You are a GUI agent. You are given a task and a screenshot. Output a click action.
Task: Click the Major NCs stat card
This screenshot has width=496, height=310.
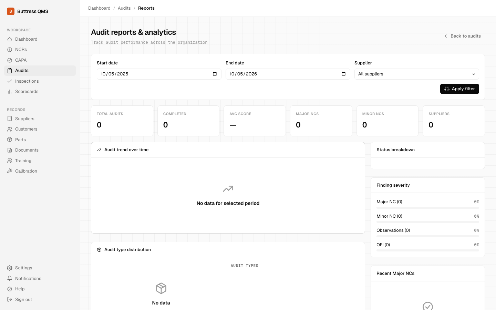point(321,121)
